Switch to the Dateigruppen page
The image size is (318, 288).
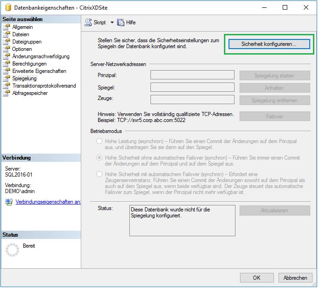point(27,42)
